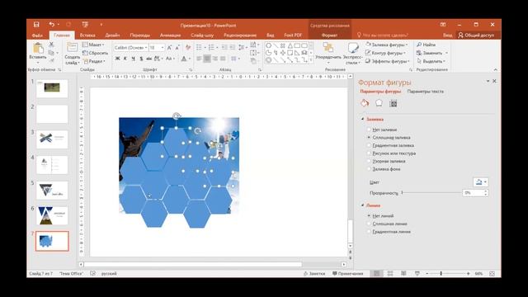
Task: Select the triangle shape in shapes gallery
Action: [x=290, y=45]
